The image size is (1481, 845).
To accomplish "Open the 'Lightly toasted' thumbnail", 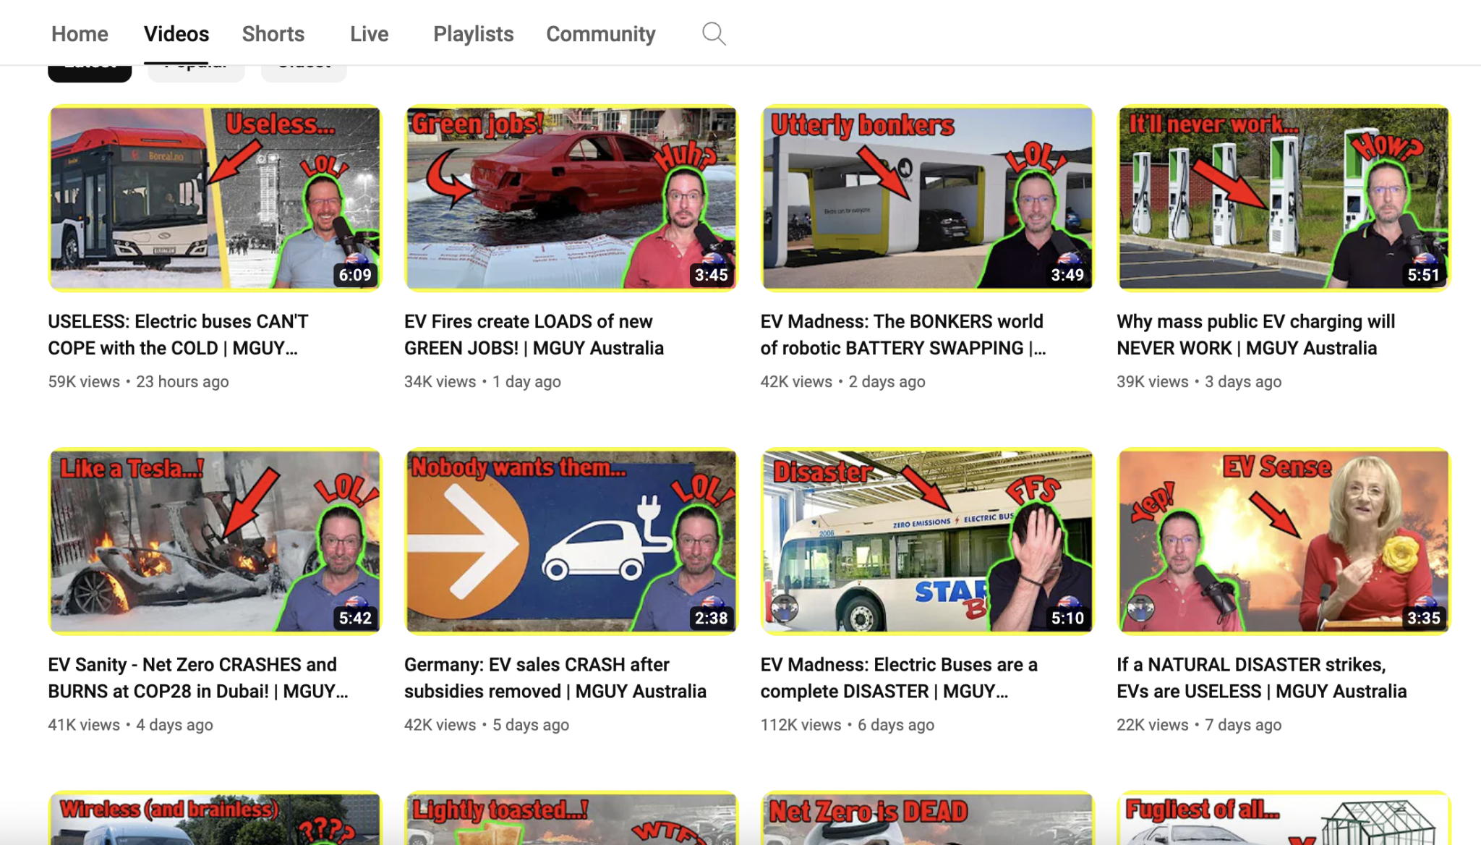I will point(571,818).
